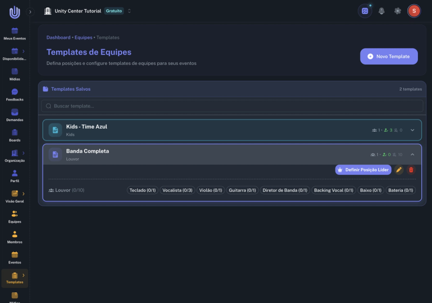Click the Templates Salvos folder icon
This screenshot has height=303, width=432.
coord(45,89)
